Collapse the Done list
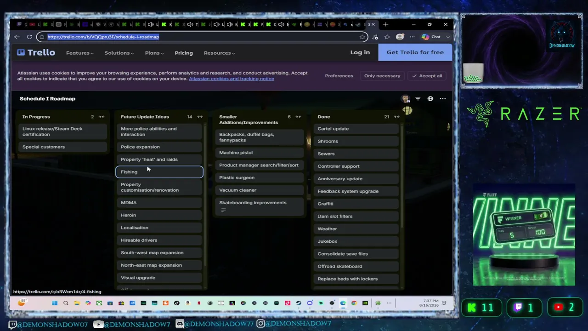The width and height of the screenshot is (588, 331). pyautogui.click(x=396, y=117)
